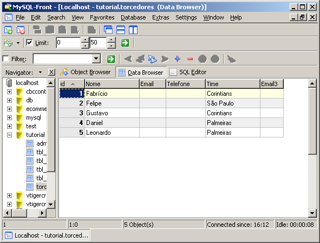Open the File menu
Viewport: 320px width, 243px height.
coord(20,17)
